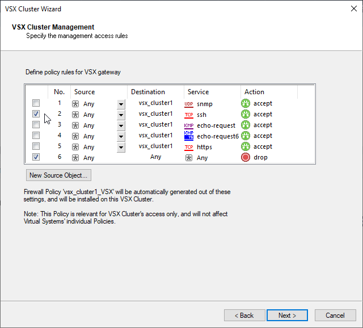Image resolution: width=363 pixels, height=328 pixels.
Task: Click the green accept icon in rule 3
Action: pyautogui.click(x=246, y=125)
